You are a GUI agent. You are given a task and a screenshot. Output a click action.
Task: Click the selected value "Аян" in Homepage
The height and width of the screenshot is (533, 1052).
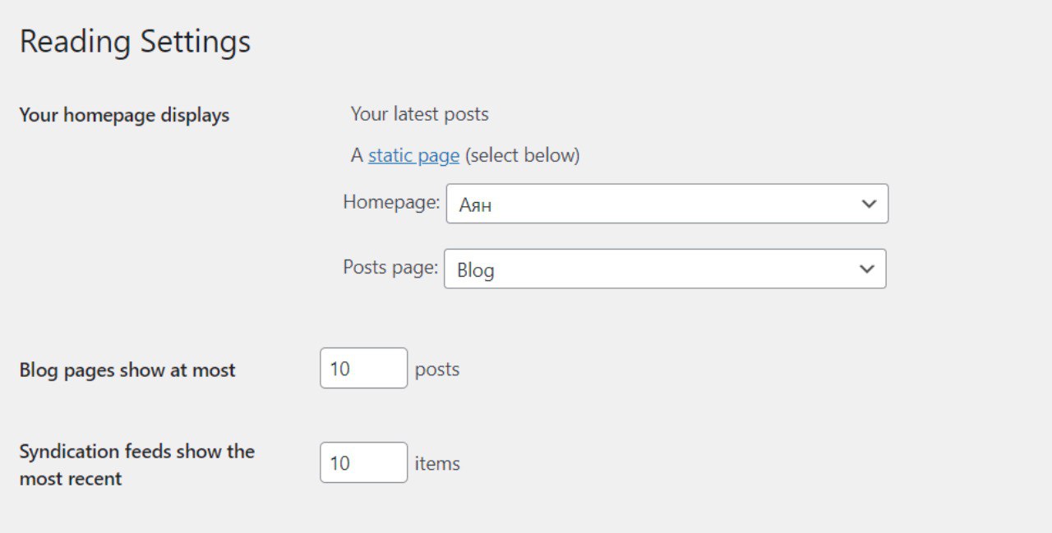(475, 204)
